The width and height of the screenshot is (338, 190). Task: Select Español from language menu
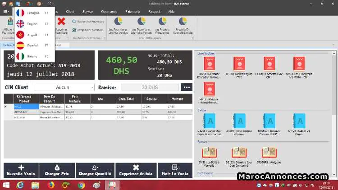tap(35, 45)
